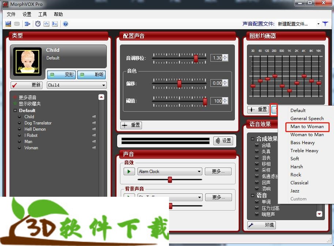Open the waveform toolbar icon

[x=46, y=24]
